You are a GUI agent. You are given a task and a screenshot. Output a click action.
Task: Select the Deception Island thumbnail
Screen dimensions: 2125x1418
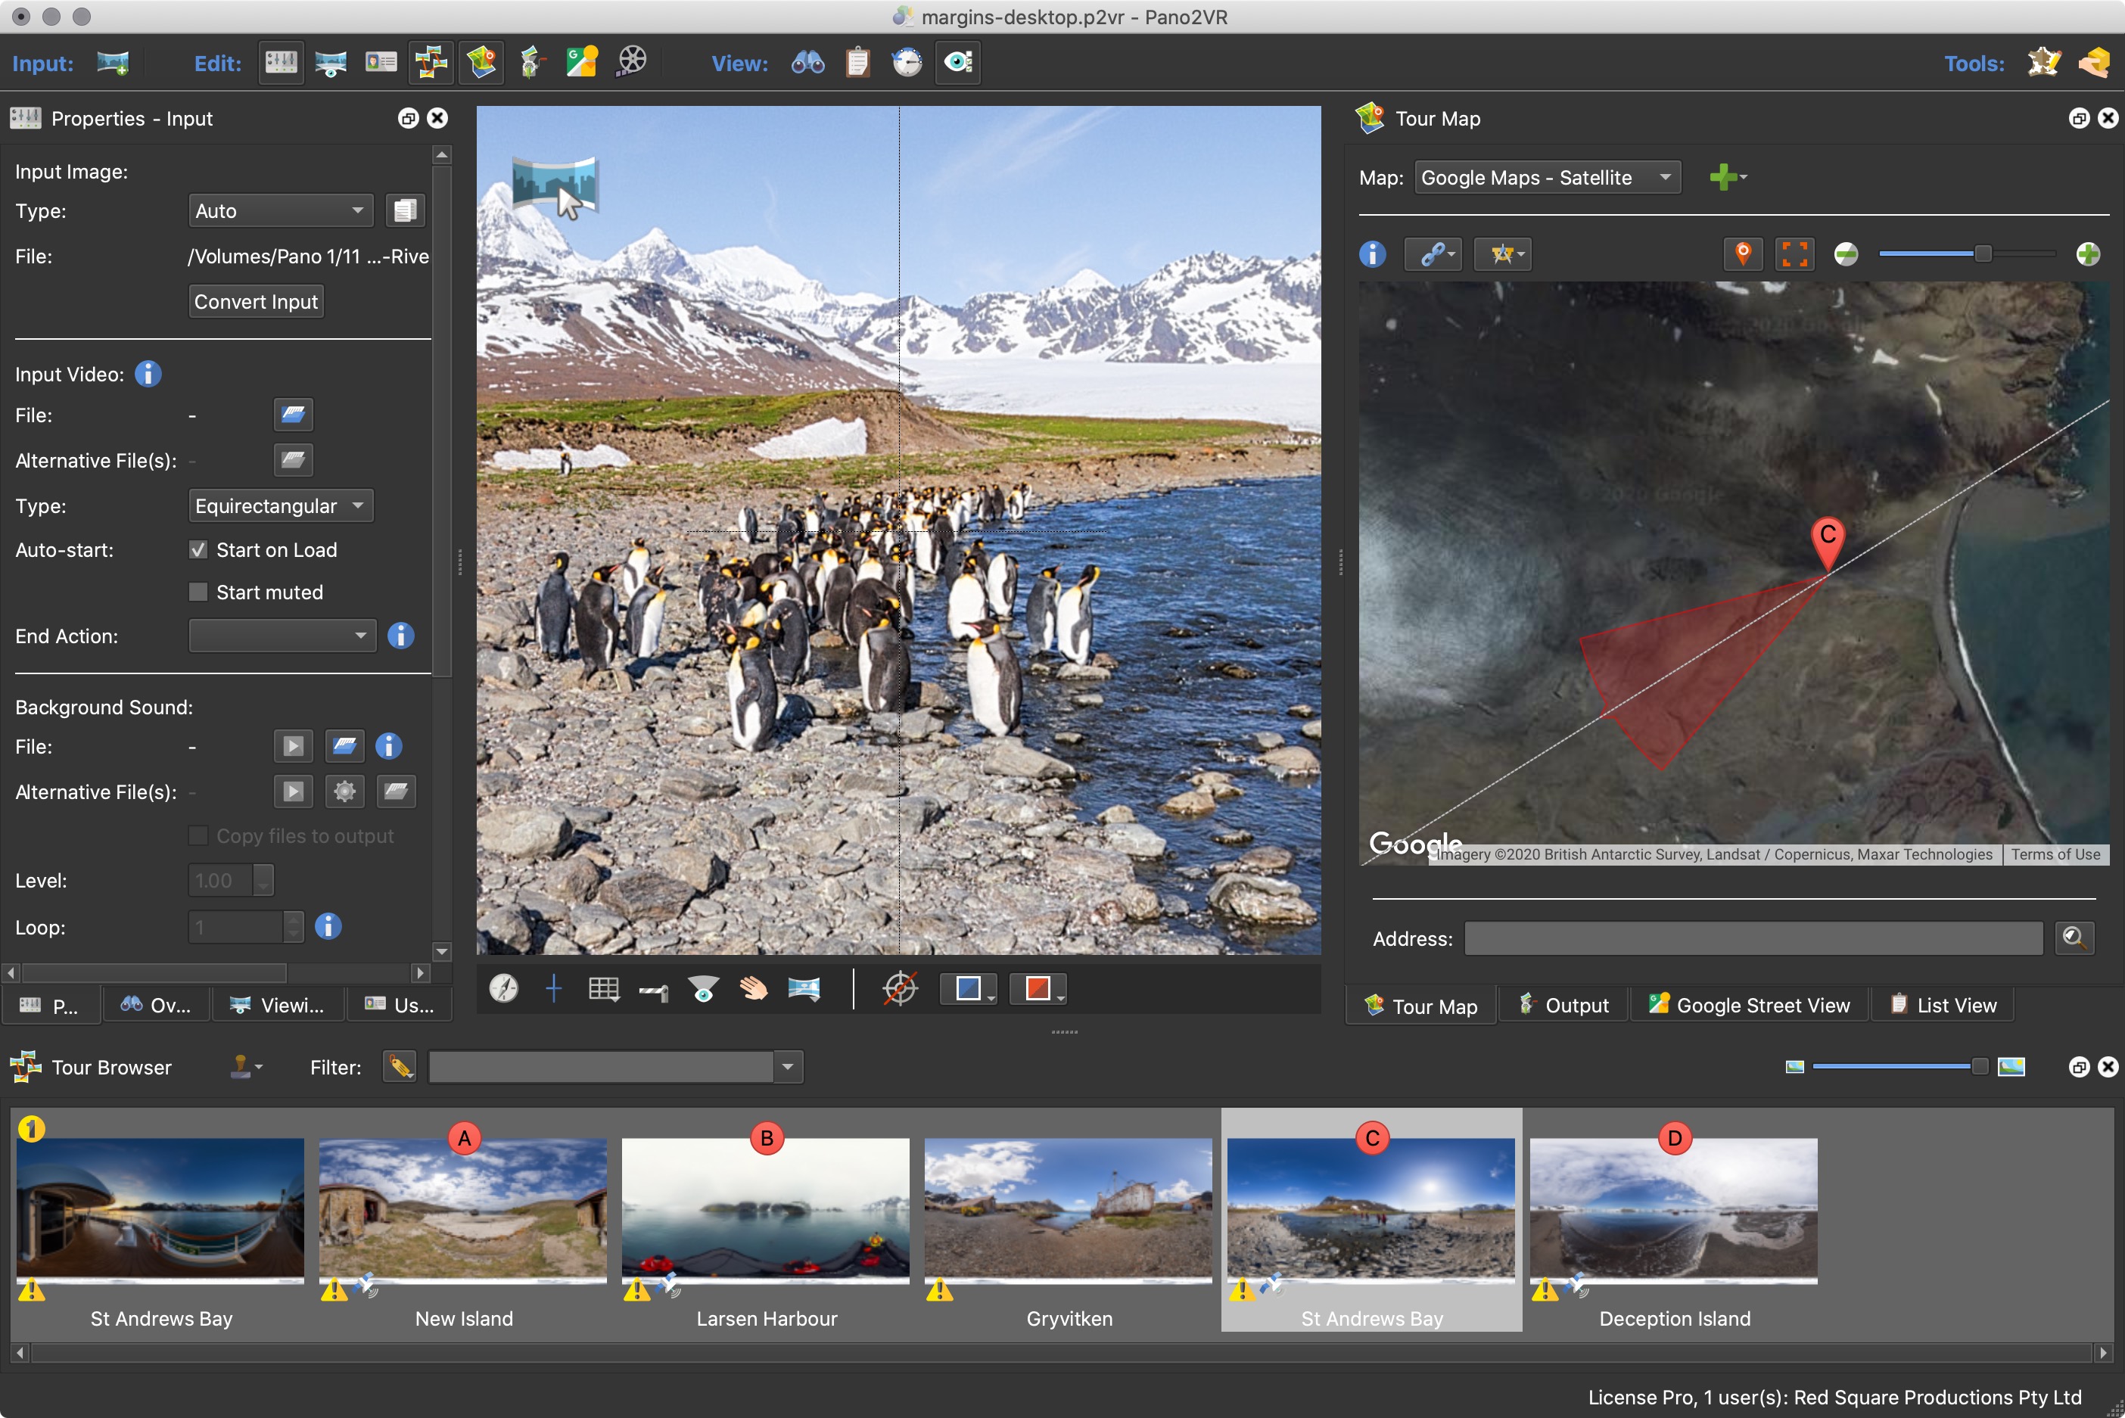(1674, 1209)
